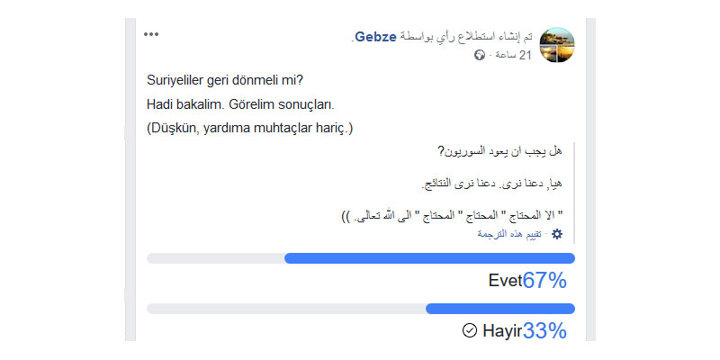720x360 pixels.
Task: Vote on the Evet poll bar
Action: pyautogui.click(x=361, y=258)
